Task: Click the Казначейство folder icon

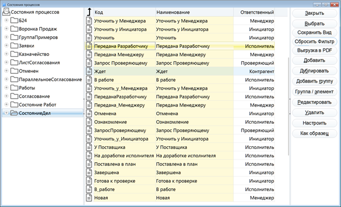Action: [14, 54]
